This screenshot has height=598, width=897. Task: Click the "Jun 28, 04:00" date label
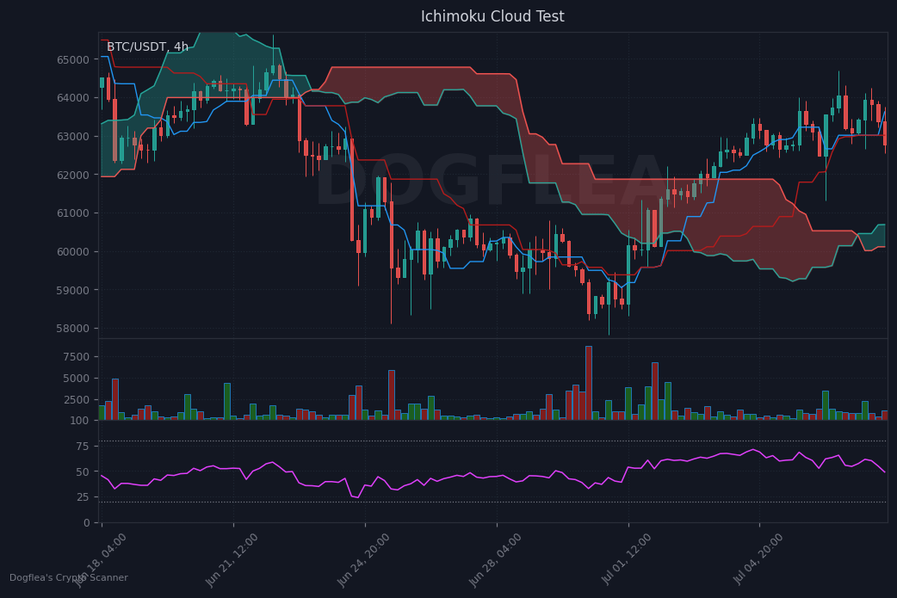click(495, 560)
